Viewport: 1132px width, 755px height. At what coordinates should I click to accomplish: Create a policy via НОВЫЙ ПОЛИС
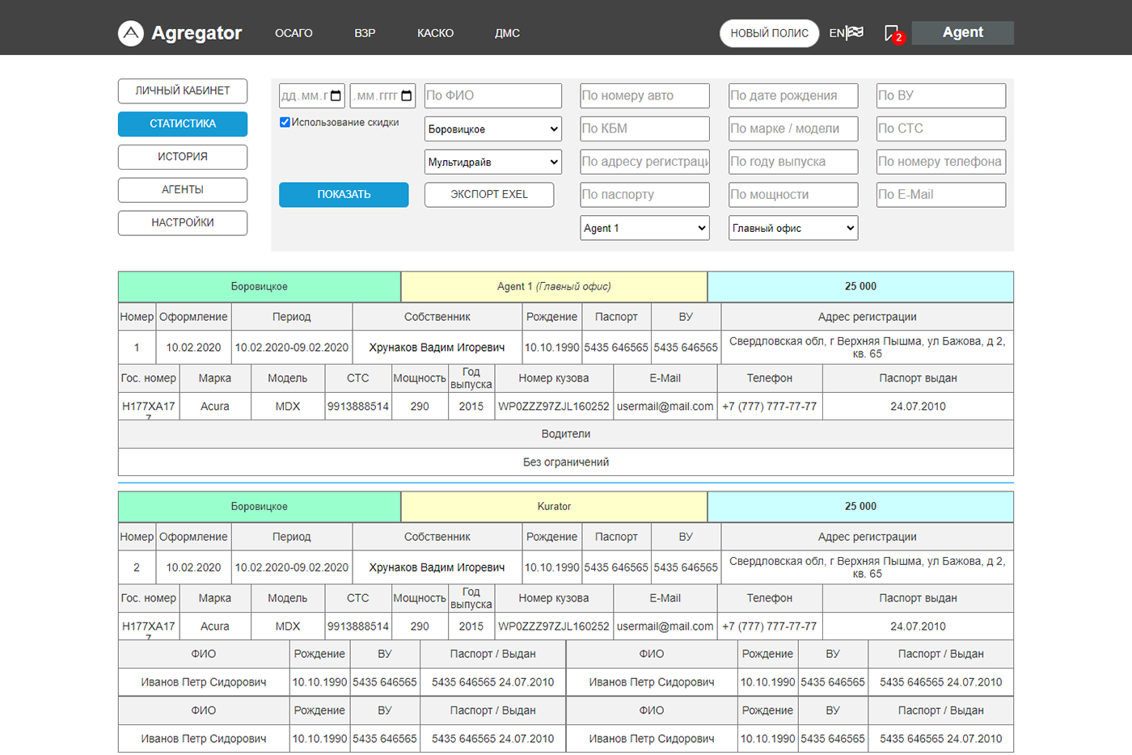[769, 33]
